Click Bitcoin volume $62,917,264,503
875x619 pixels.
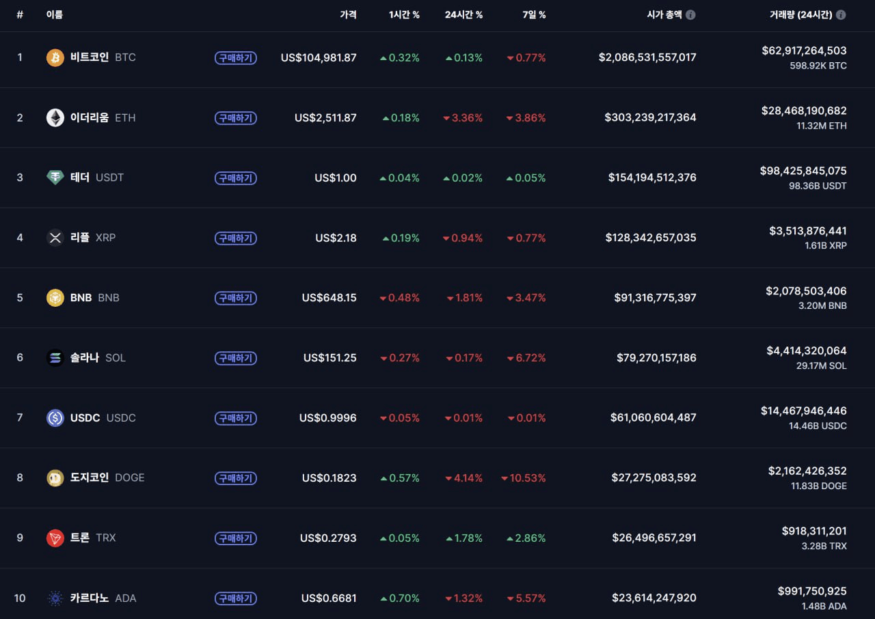click(804, 51)
